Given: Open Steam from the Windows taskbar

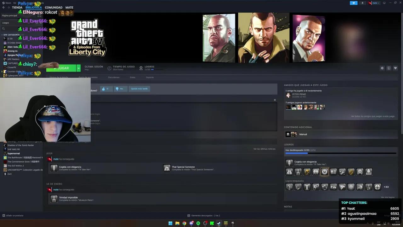Looking at the screenshot, I should 219,223.
